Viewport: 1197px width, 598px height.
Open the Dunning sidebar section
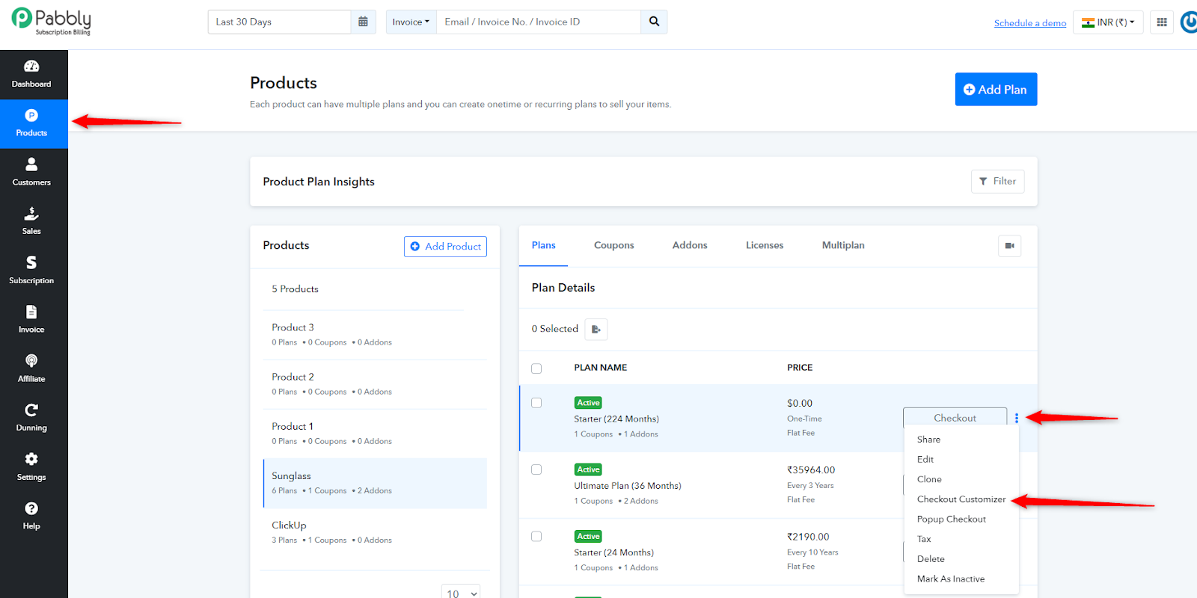[x=31, y=419]
